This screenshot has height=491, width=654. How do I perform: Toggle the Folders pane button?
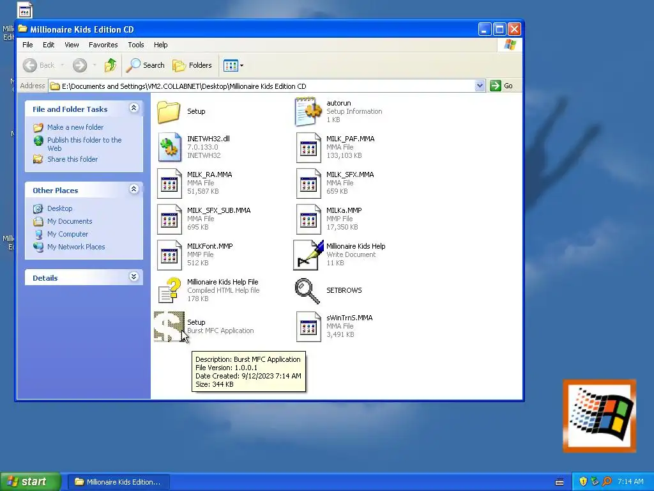(x=192, y=65)
